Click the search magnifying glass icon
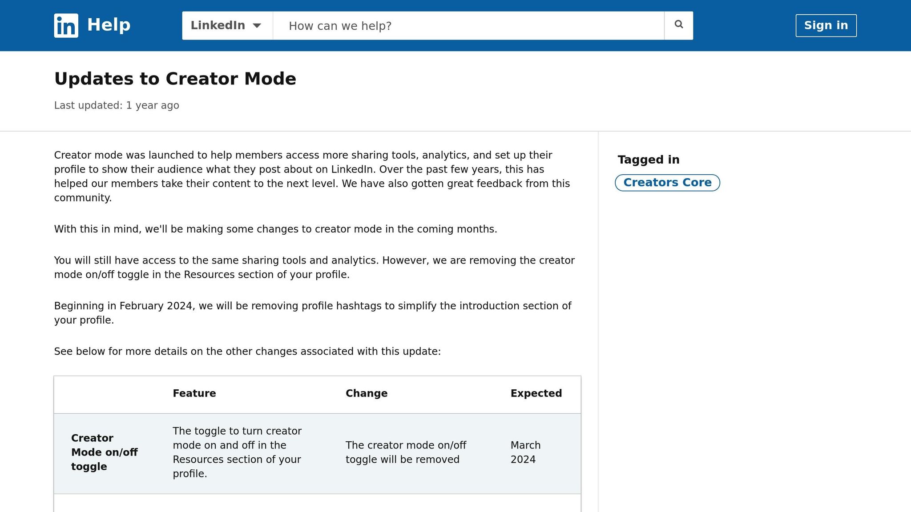 678,25
